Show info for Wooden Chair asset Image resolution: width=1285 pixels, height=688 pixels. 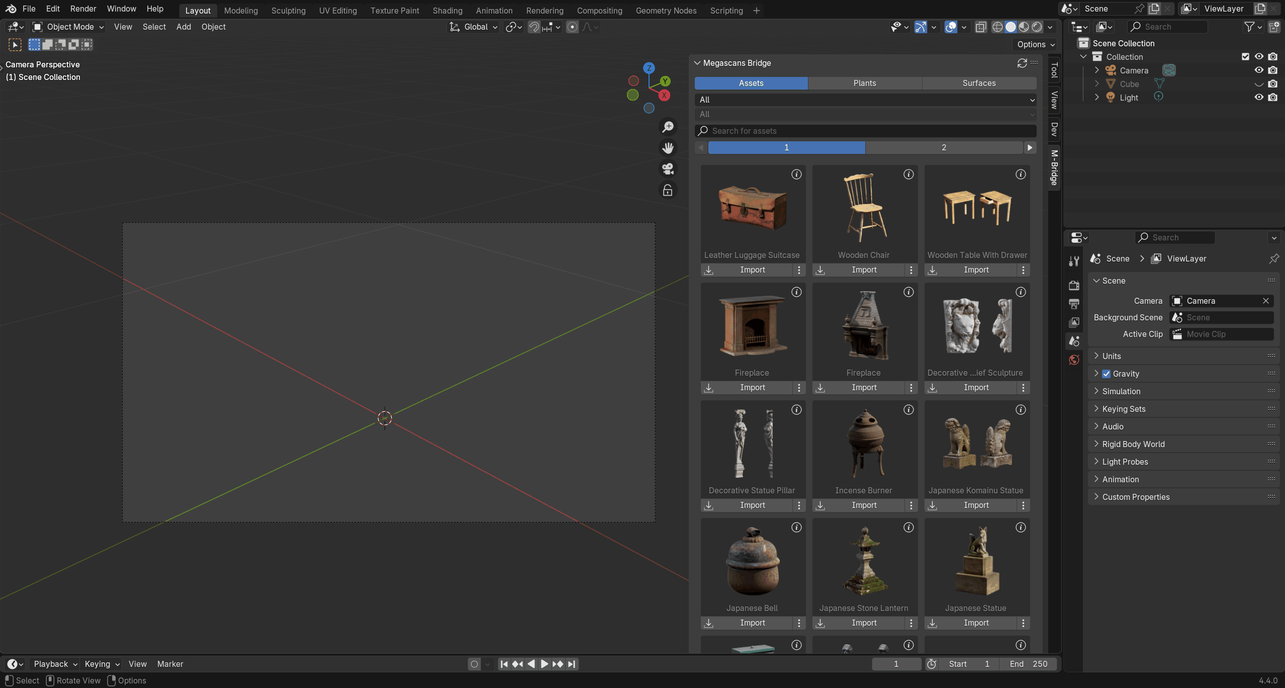[908, 175]
